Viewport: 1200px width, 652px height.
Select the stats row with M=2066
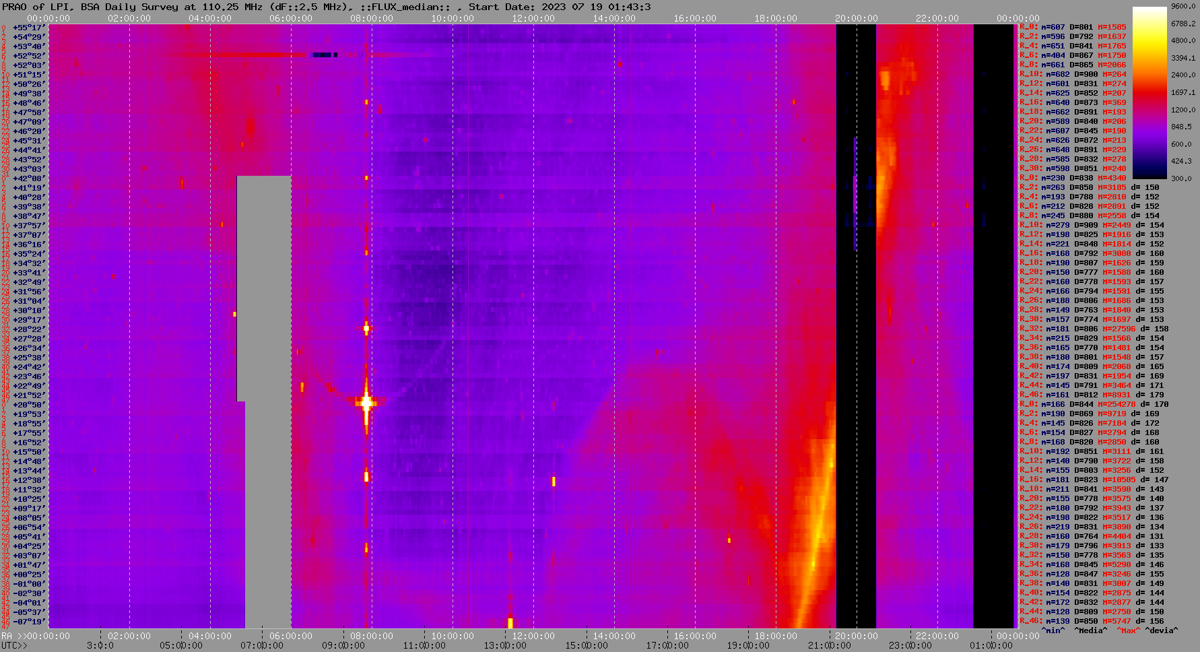[x=1073, y=65]
